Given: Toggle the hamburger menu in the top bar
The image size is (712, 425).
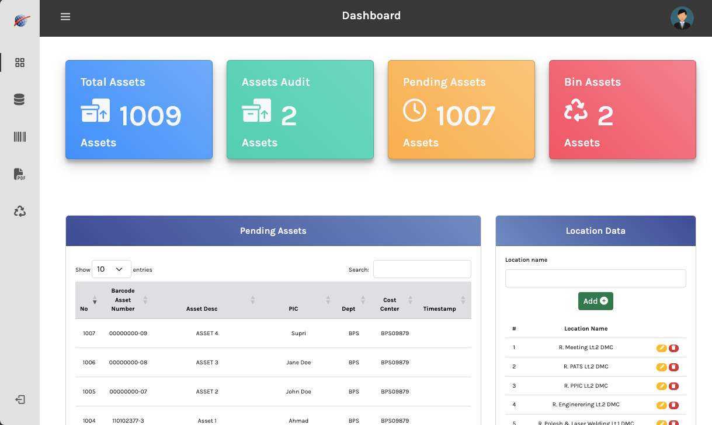Looking at the screenshot, I should tap(65, 16).
